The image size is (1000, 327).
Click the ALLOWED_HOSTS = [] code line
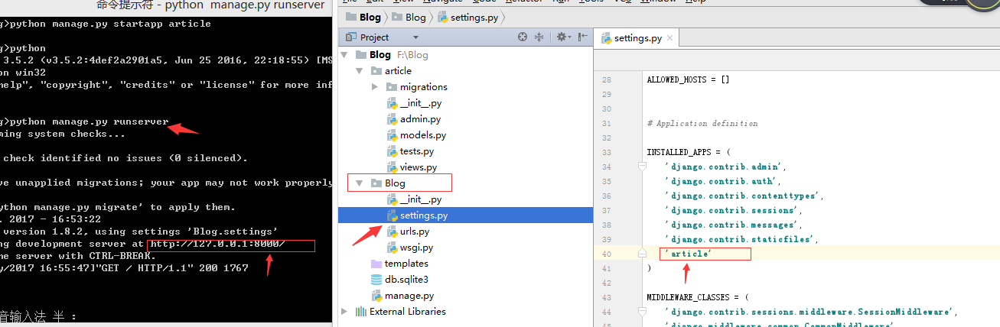tap(688, 79)
